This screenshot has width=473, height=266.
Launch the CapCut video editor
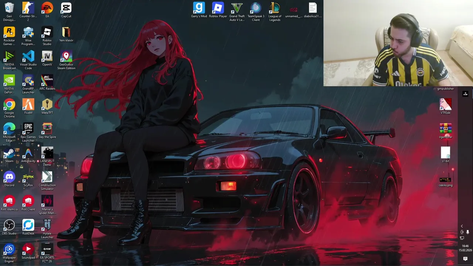[66, 10]
